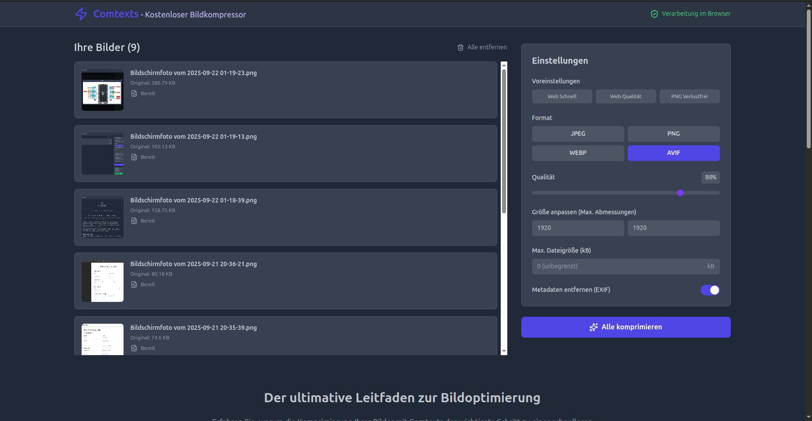Click the trash icon beside Alle entfernen
812x421 pixels.
461,48
